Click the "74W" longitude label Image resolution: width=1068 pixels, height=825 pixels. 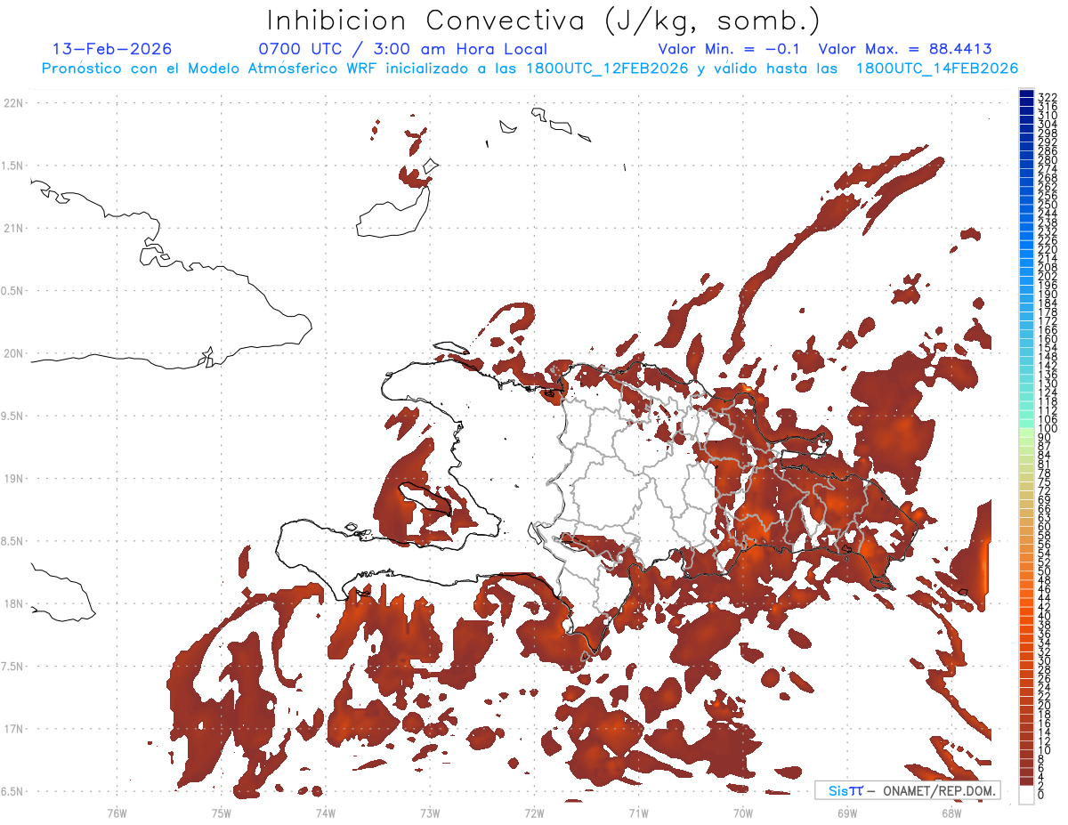click(325, 812)
